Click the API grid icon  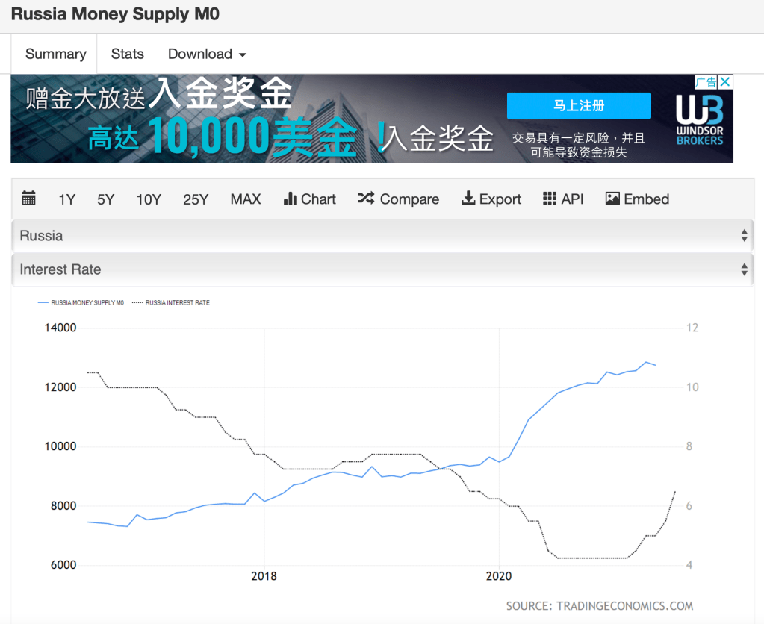click(550, 199)
